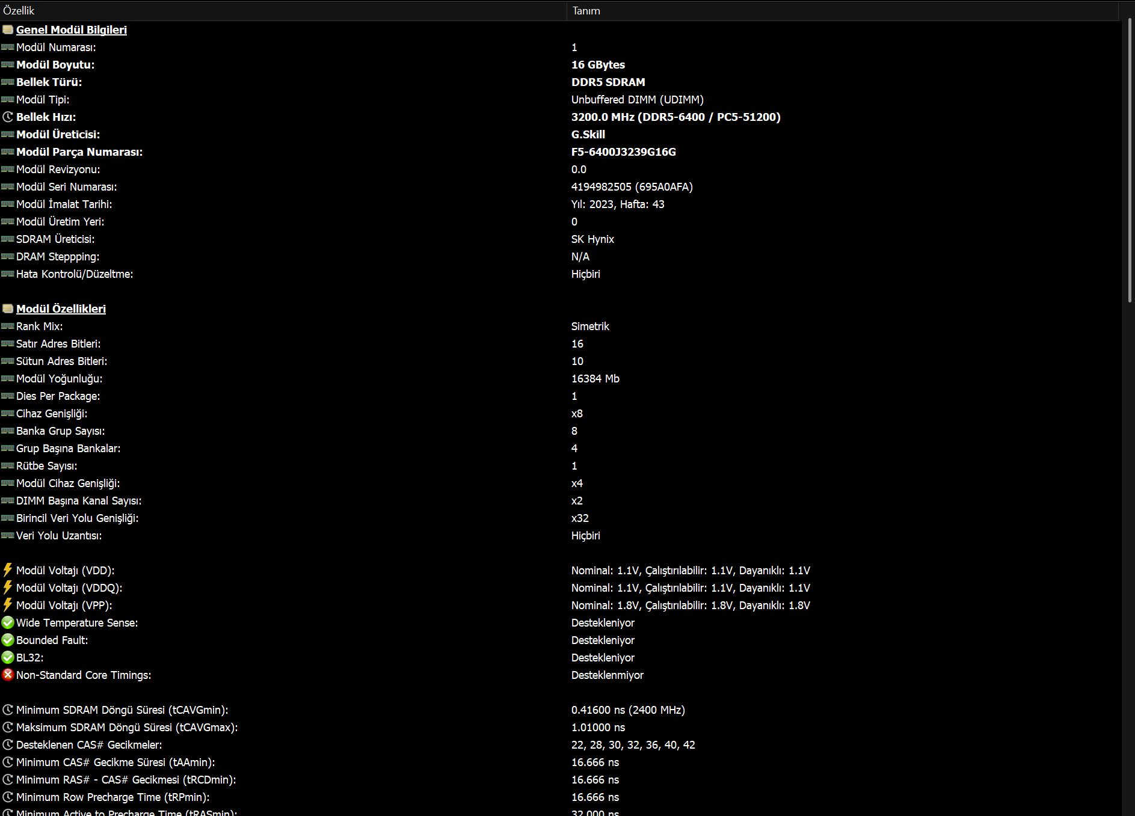The image size is (1135, 816).
Task: Click the memory icon beside Banka Grup Sayısı
Action: click(8, 431)
